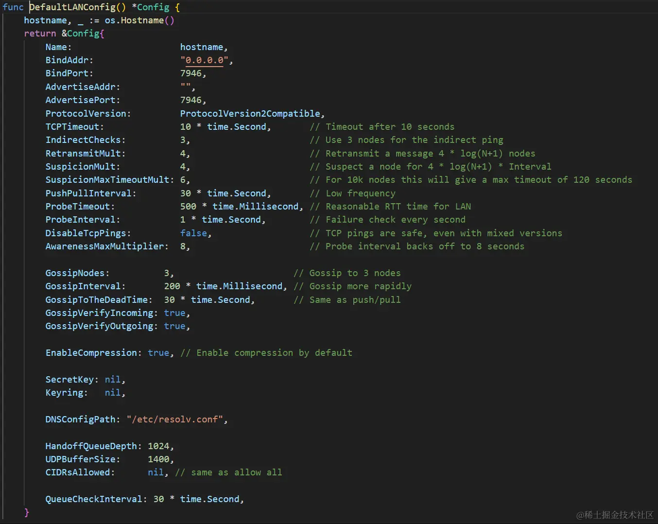Click the func keyword

point(13,7)
